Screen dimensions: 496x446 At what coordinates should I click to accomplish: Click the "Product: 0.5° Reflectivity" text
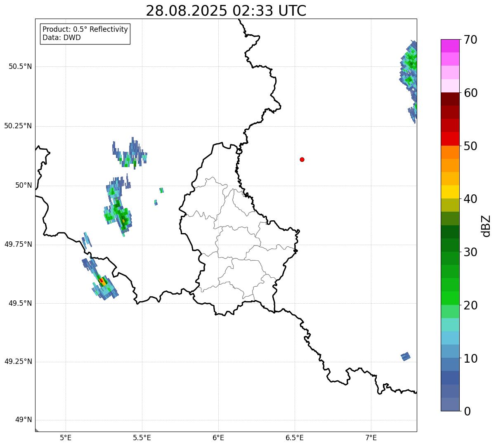[x=85, y=30]
